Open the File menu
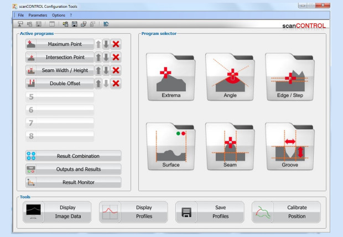Image resolution: width=343 pixels, height=237 pixels. click(21, 15)
